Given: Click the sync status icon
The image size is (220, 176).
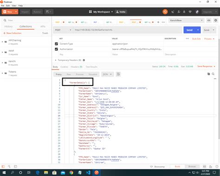Looking at the screenshot, I should [165, 12].
